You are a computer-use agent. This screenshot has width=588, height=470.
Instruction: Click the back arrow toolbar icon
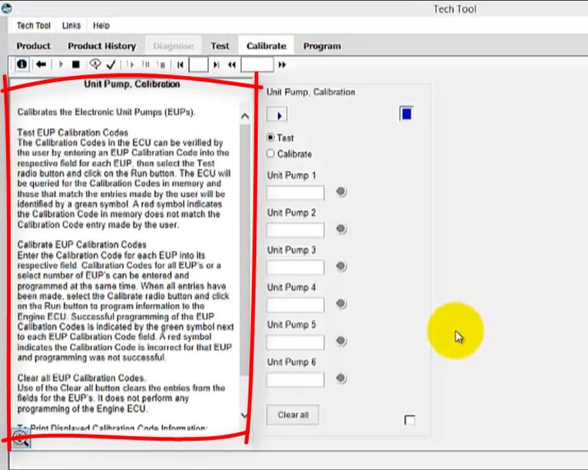click(41, 64)
